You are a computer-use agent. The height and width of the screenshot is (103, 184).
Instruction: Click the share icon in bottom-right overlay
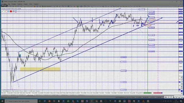(168, 97)
